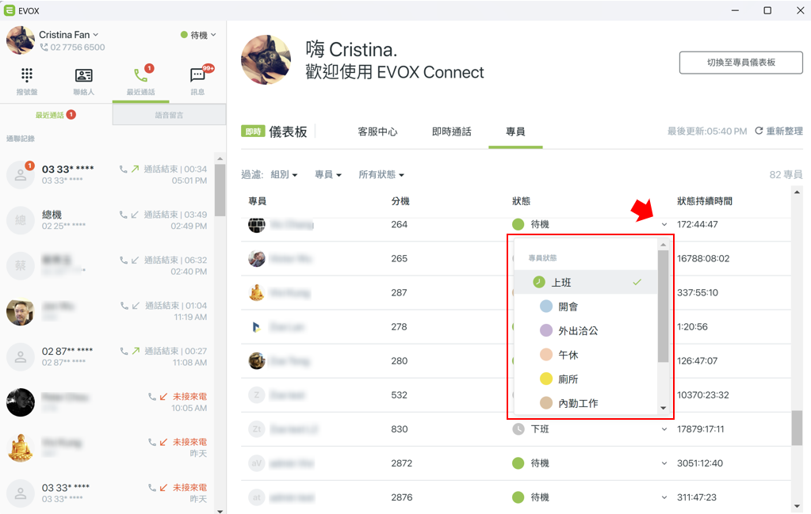Expand the 組別 filter dropdown
The height and width of the screenshot is (514, 811).
click(284, 174)
